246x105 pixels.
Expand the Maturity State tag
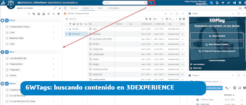(7, 38)
